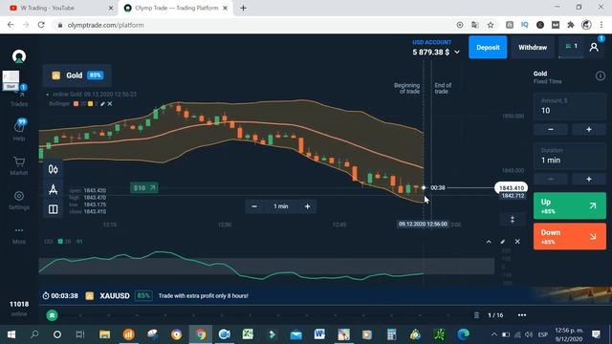The image size is (612, 344).
Task: Close the CCI indicator panel
Action: [517, 242]
